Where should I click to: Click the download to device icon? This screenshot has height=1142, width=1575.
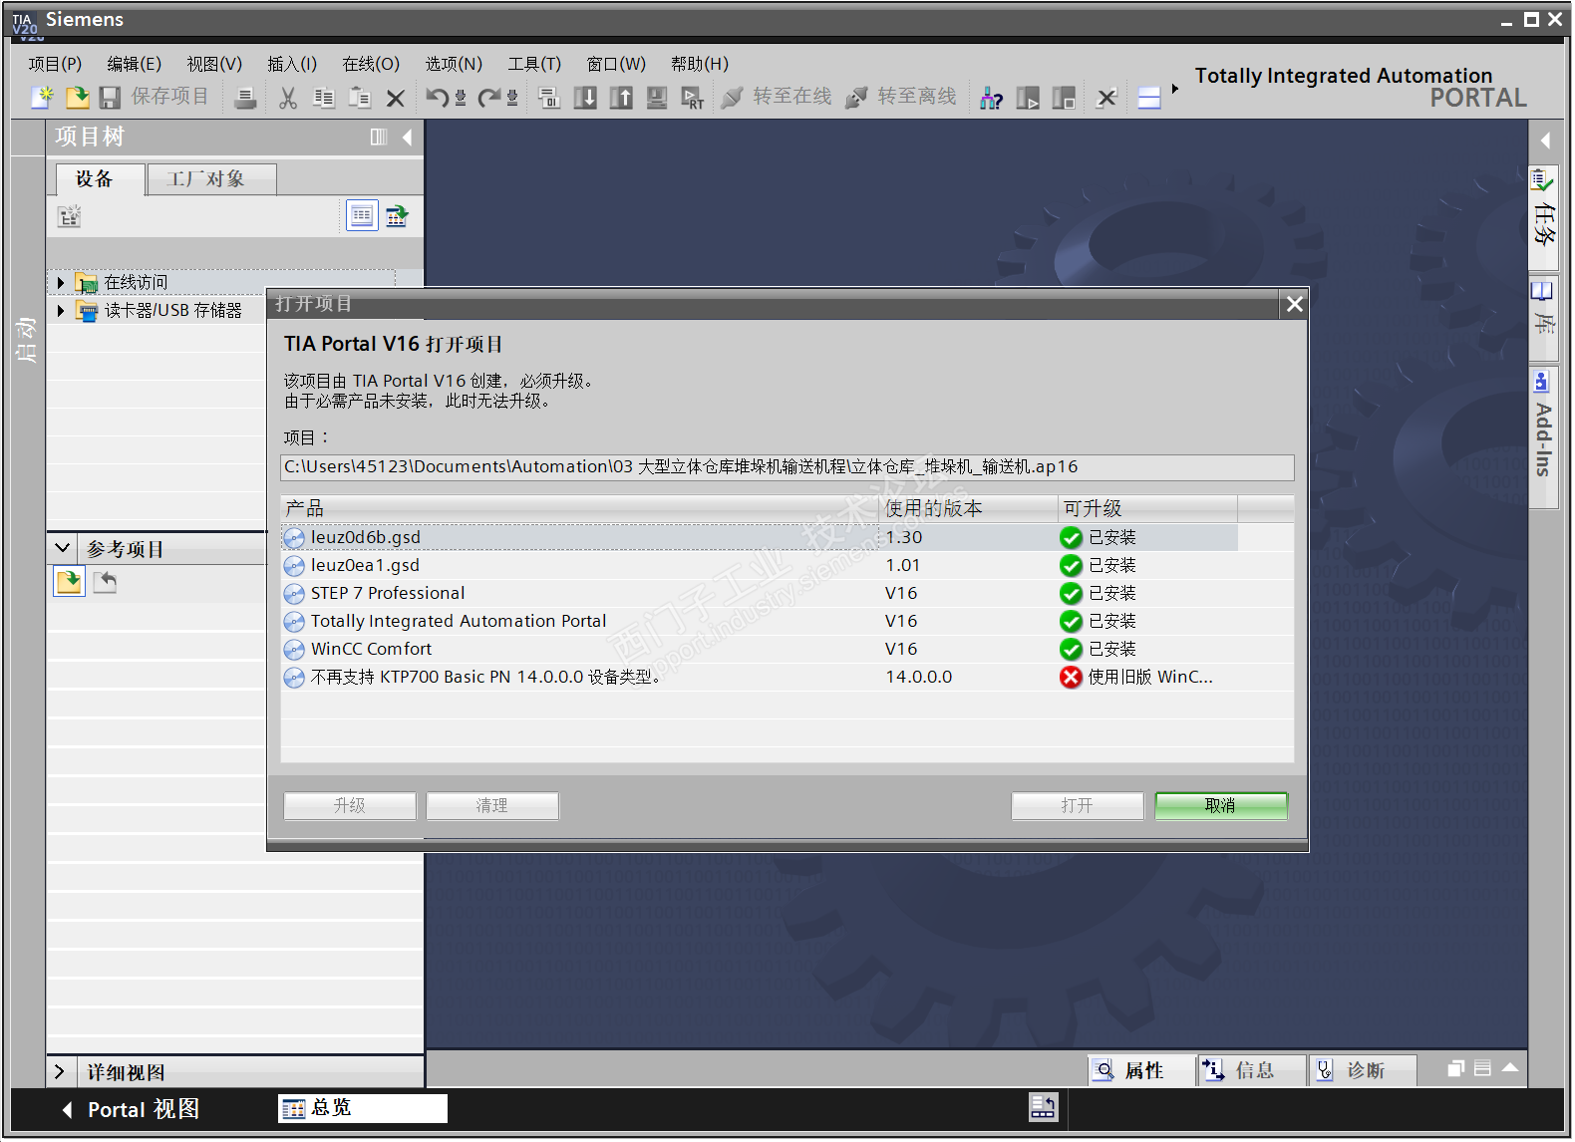[585, 98]
